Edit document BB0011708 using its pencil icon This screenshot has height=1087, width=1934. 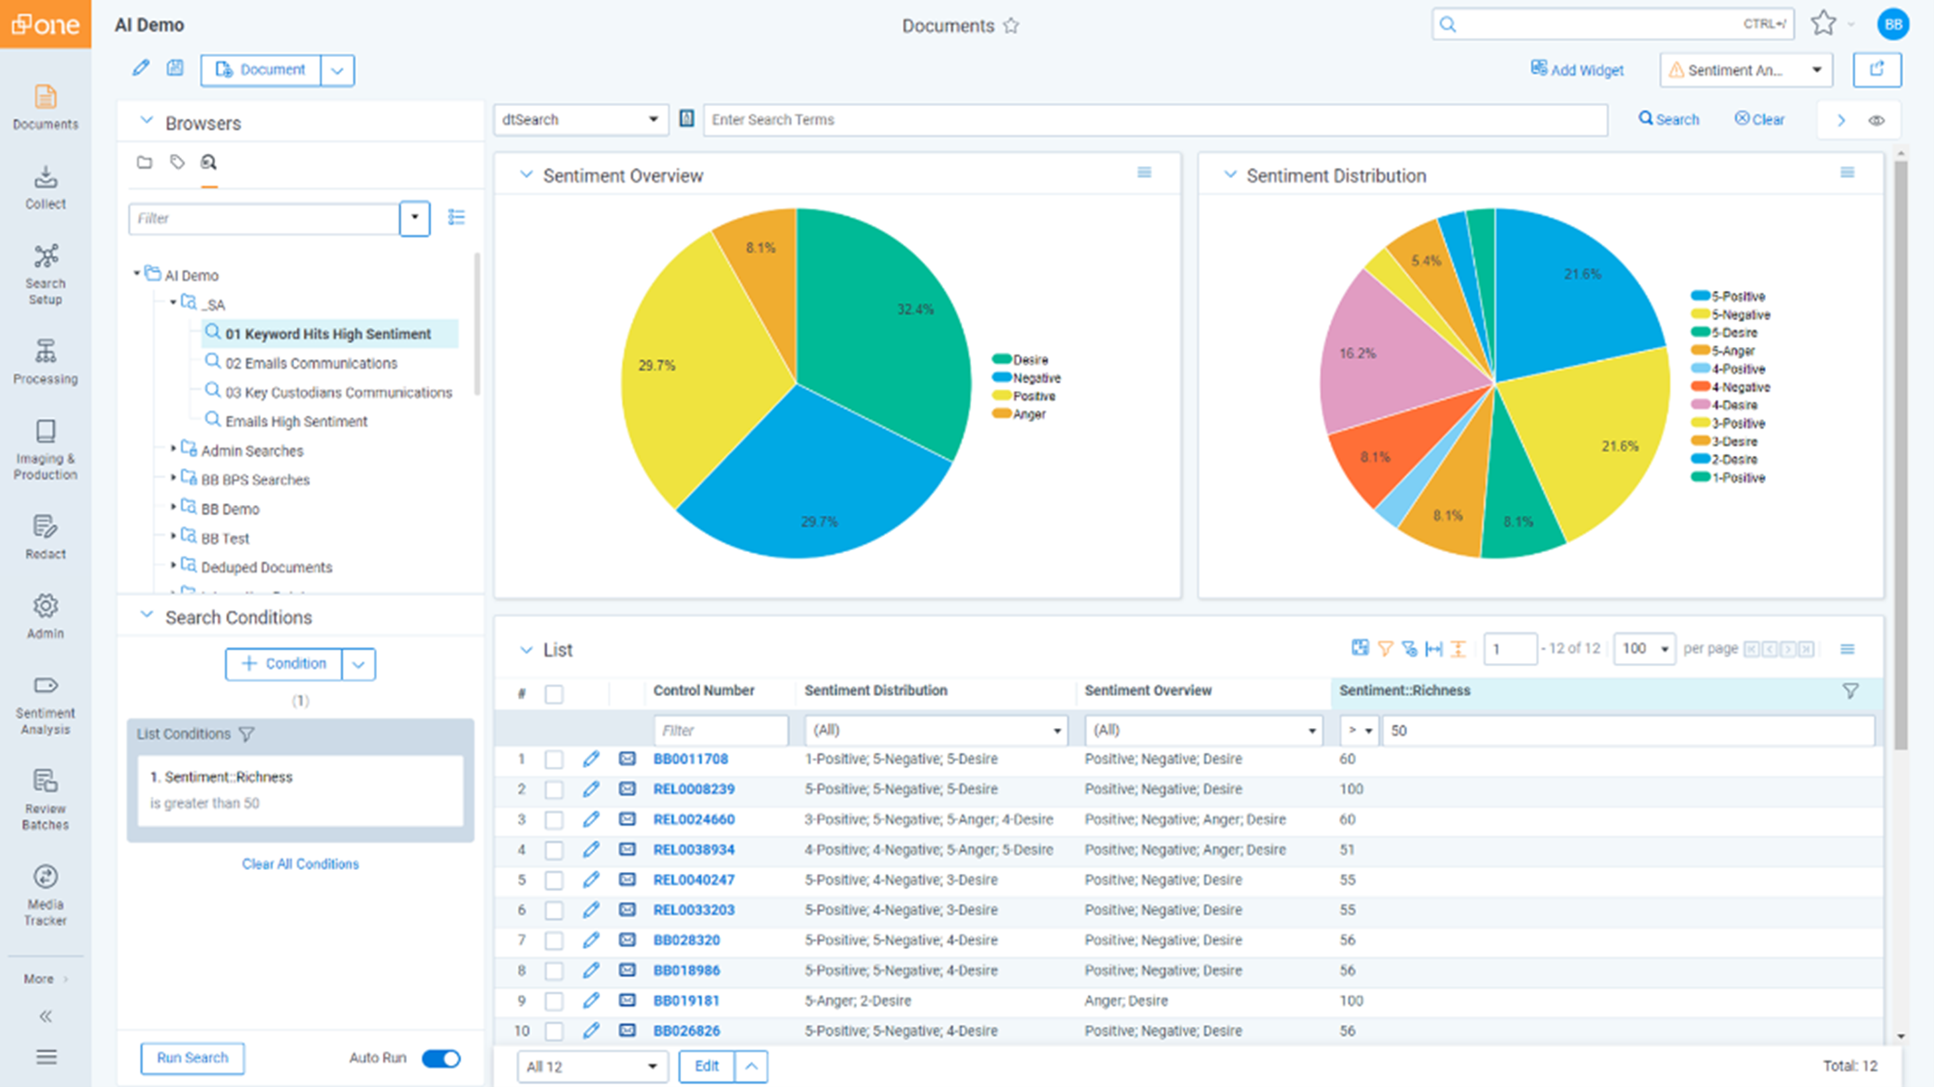pos(592,759)
